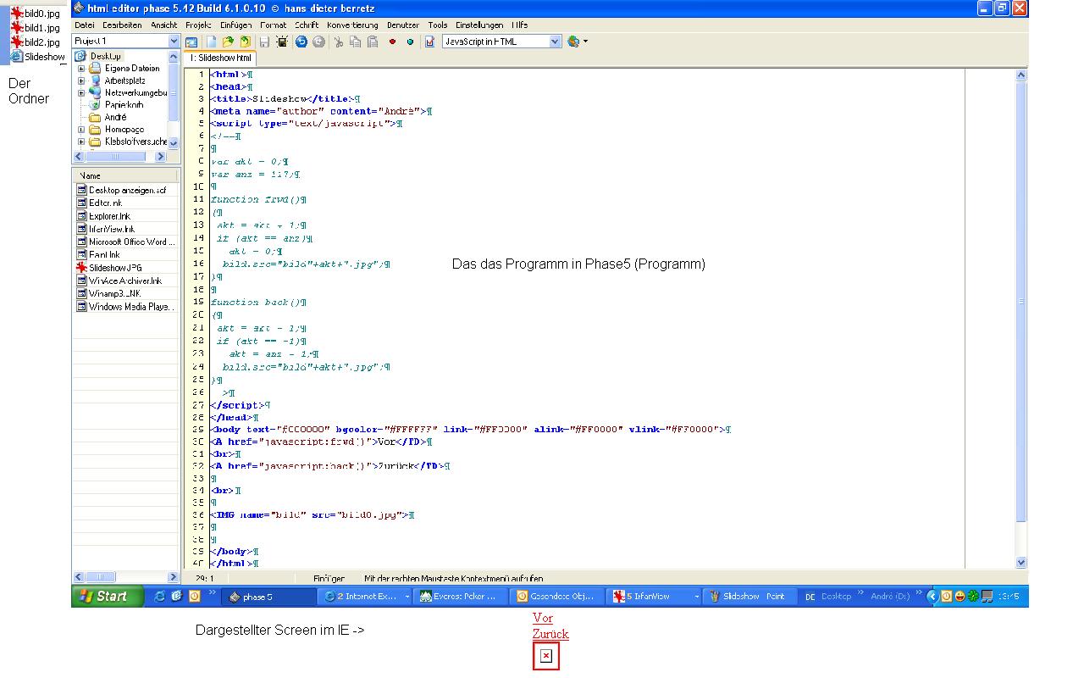Select the Papierkorb recycle bin tree item
This screenshot has height=678, width=1084.
click(x=116, y=105)
